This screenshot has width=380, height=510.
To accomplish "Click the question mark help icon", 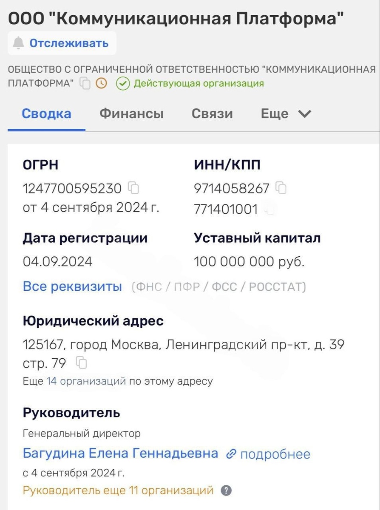I will pyautogui.click(x=227, y=490).
